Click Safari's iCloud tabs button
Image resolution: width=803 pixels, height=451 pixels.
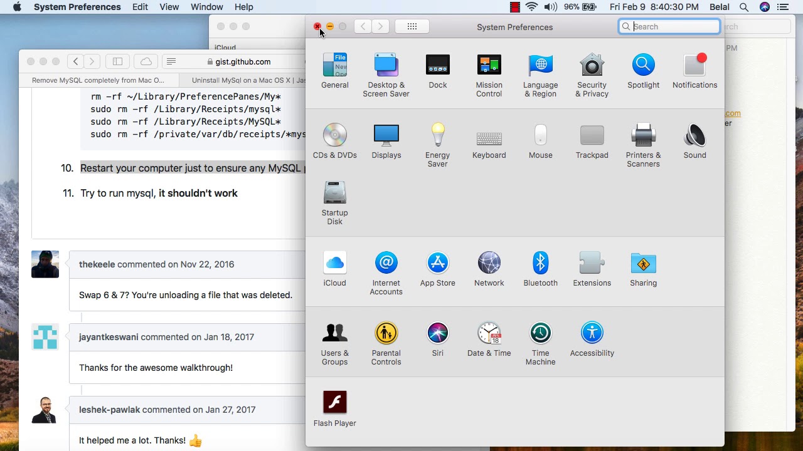point(146,61)
